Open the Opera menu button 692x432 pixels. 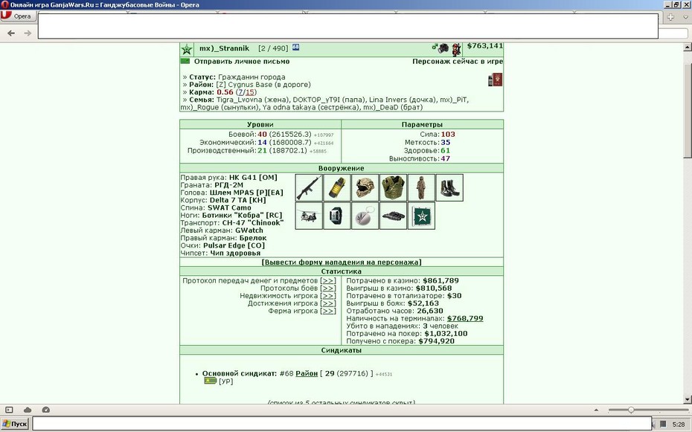tap(17, 16)
